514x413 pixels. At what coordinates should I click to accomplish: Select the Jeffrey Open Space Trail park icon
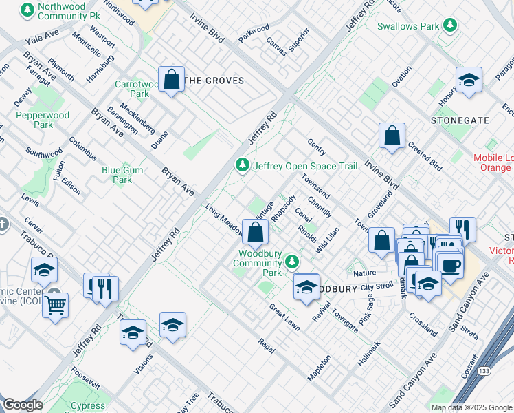242,165
